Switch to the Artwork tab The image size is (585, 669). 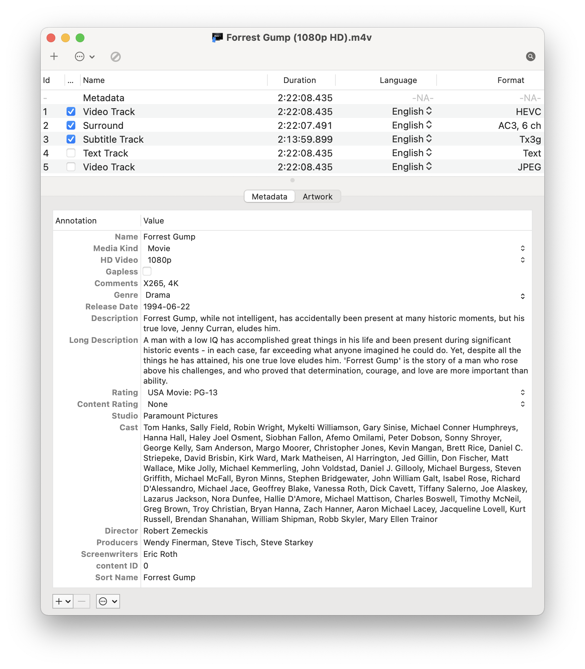(x=318, y=197)
